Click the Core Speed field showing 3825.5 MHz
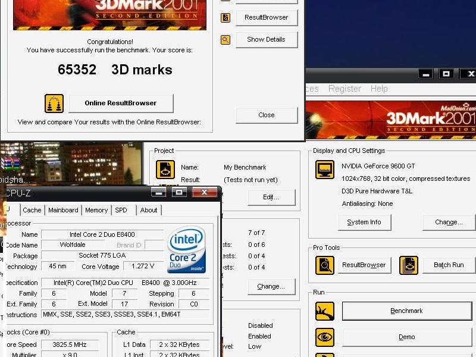Viewport: 476px width, 357px height. tap(70, 345)
